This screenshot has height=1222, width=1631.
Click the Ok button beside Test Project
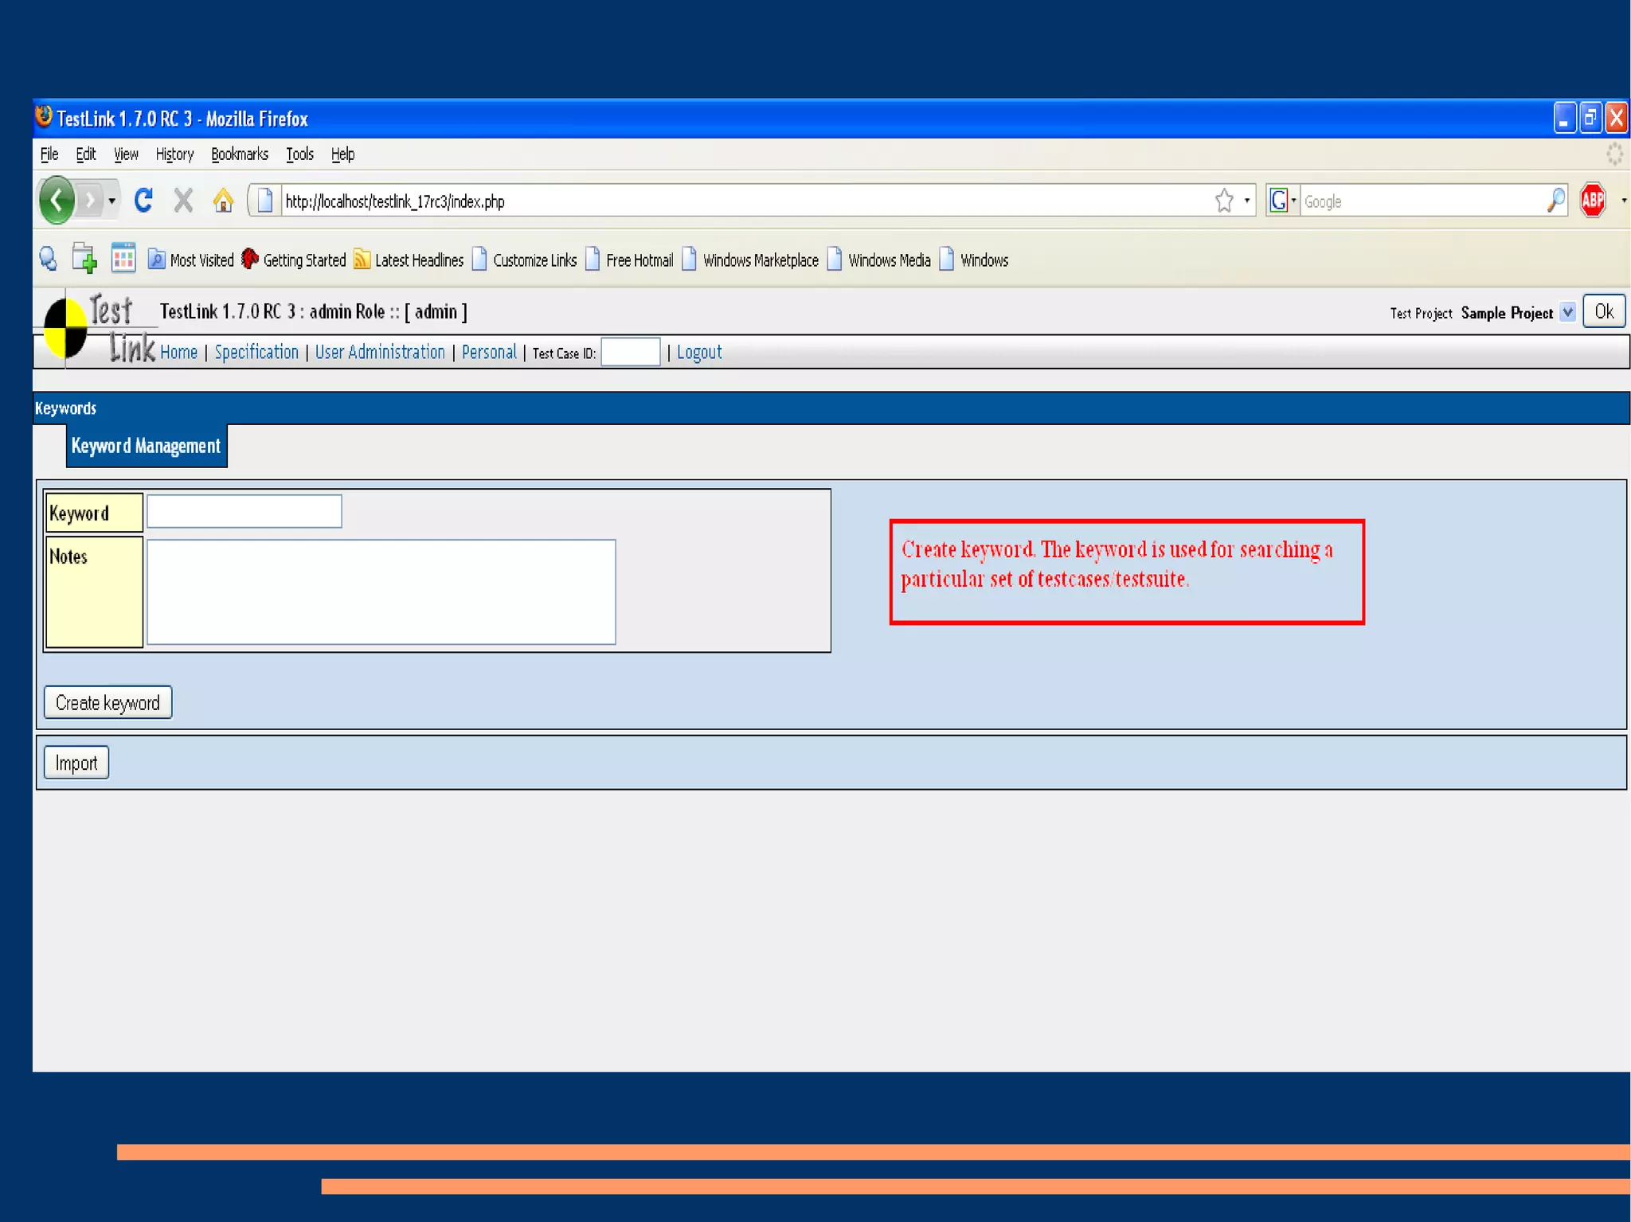click(x=1604, y=311)
